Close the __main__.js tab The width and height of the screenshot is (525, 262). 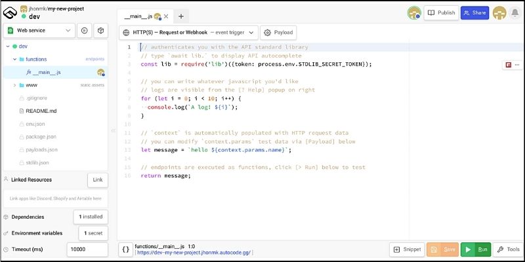point(166,16)
